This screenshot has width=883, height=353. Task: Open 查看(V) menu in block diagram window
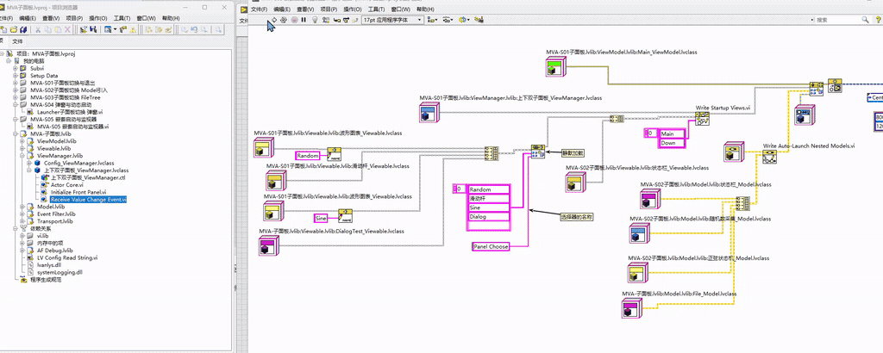coord(306,9)
